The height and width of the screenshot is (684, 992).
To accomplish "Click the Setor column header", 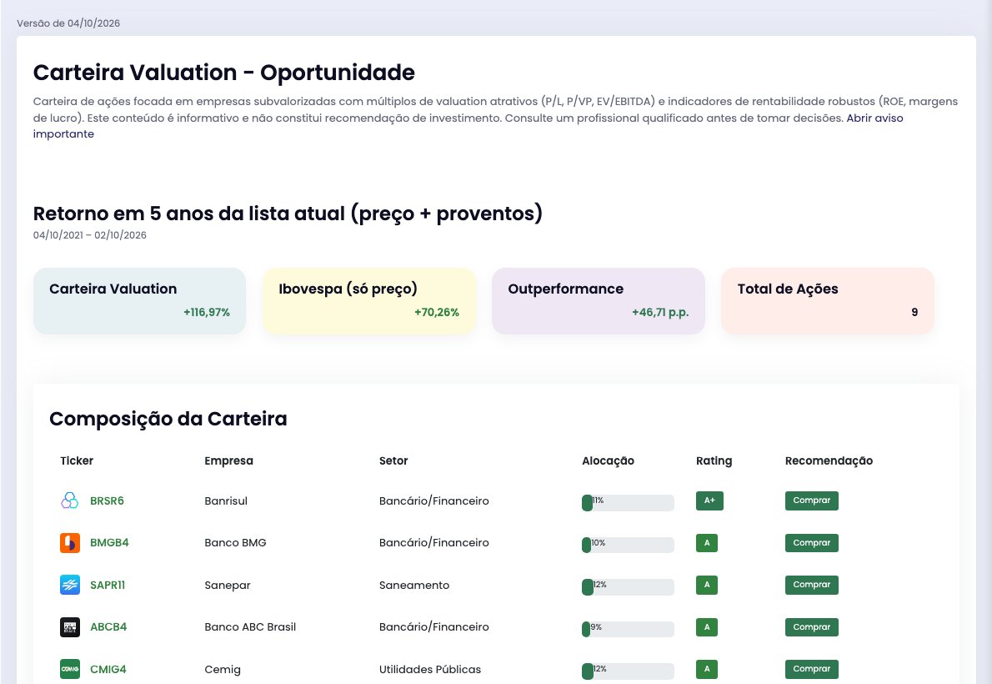I will [x=393, y=461].
